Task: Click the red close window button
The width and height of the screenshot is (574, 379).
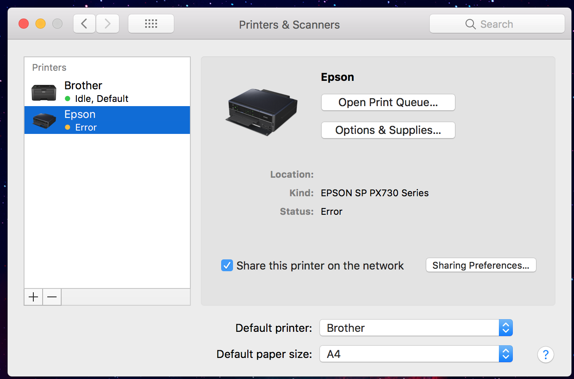Action: point(24,24)
